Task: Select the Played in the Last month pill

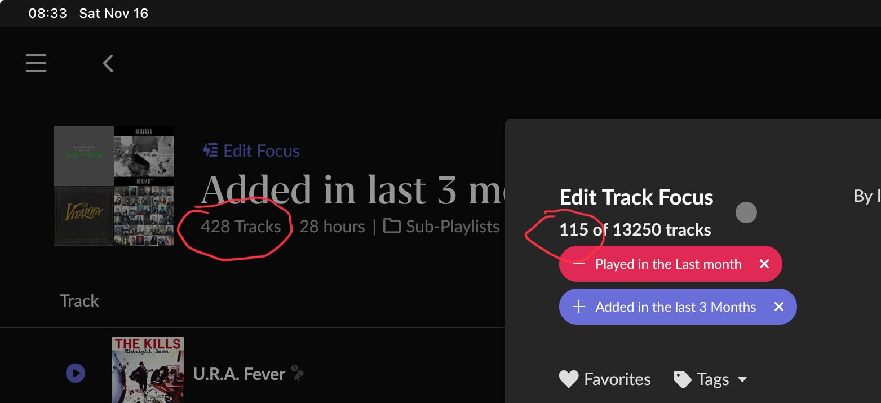Action: click(671, 264)
